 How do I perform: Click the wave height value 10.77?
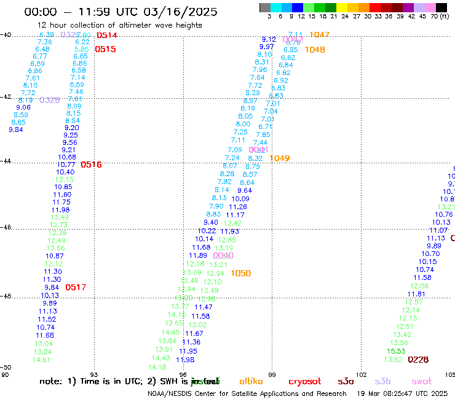[x=66, y=165]
